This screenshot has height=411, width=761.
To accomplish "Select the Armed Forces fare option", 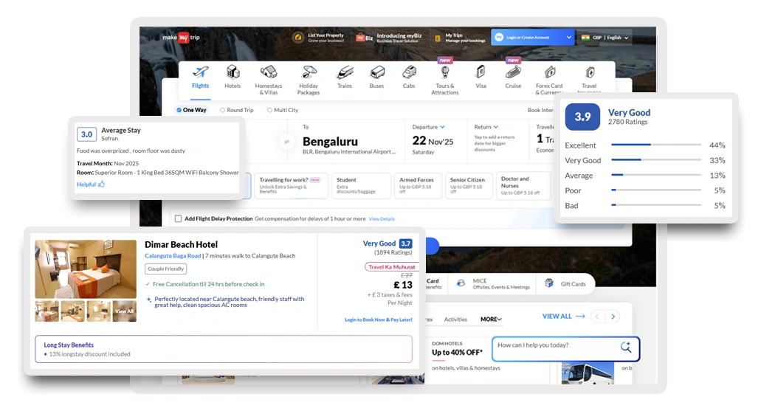I will click(418, 185).
